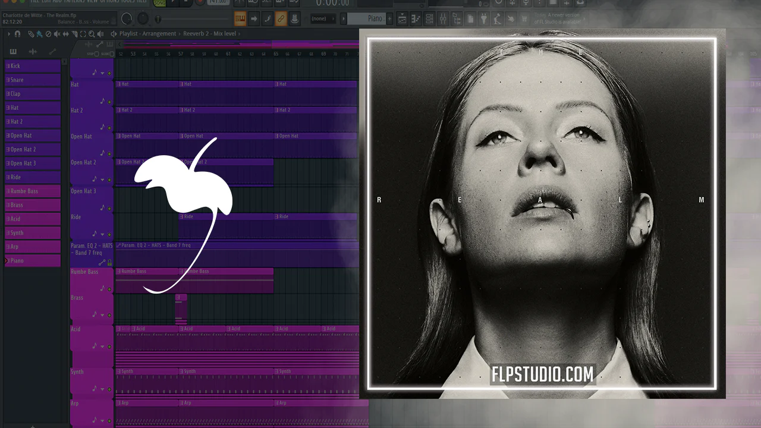Mute the Rumbe Bass playlist track
Image resolution: width=761 pixels, height=428 pixels.
tap(109, 289)
